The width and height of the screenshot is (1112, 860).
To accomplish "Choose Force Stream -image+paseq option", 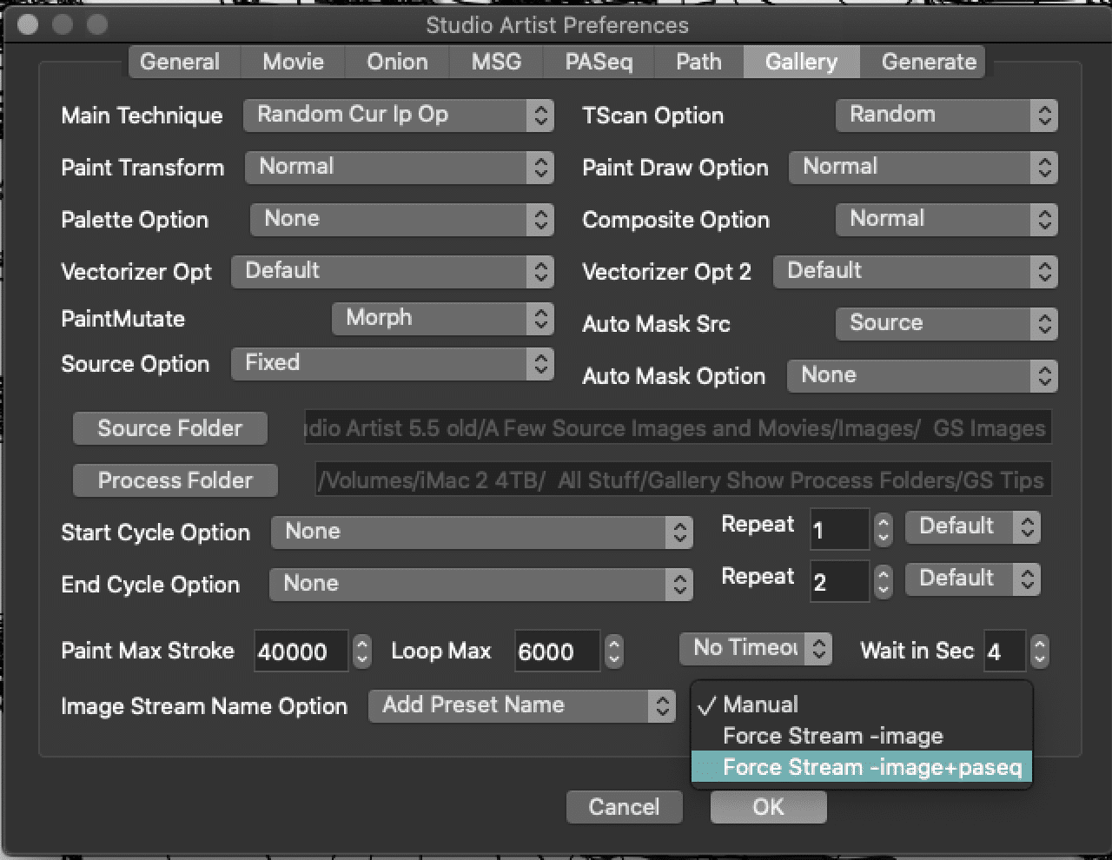I will click(862, 767).
